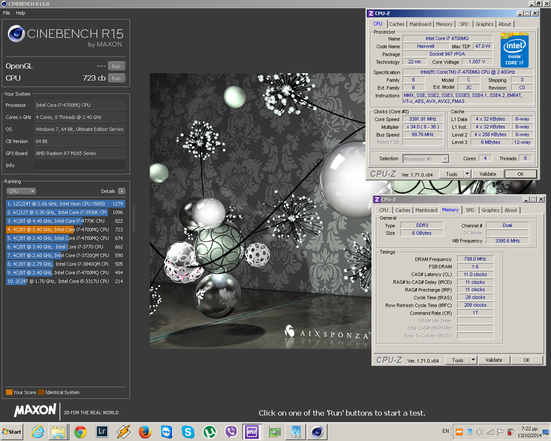Image resolution: width=551 pixels, height=441 pixels.
Task: Run the CPU benchmark
Action: click(116, 78)
